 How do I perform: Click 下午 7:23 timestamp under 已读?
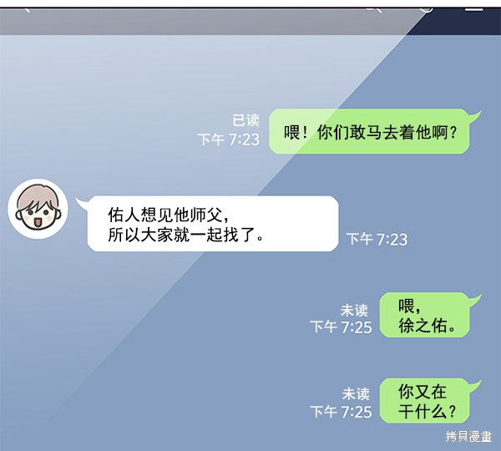229,139
